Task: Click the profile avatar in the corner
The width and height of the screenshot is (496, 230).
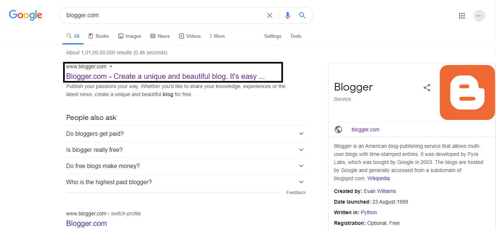Action: click(479, 15)
